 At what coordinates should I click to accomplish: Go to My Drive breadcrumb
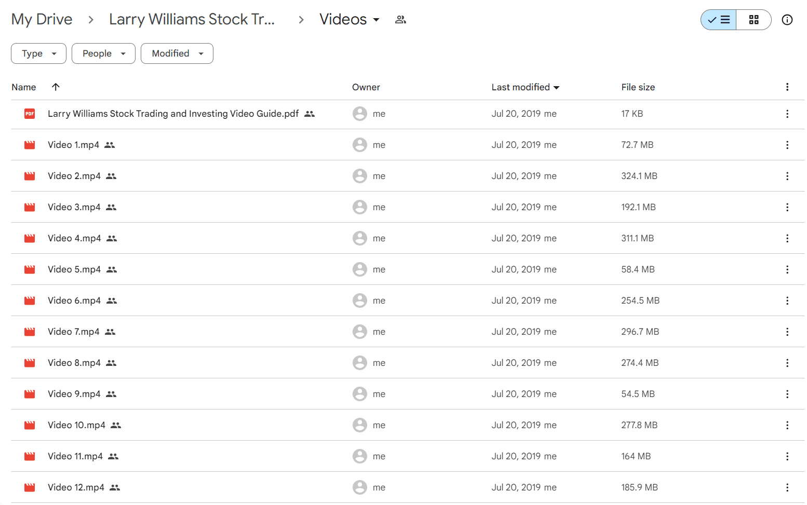42,19
